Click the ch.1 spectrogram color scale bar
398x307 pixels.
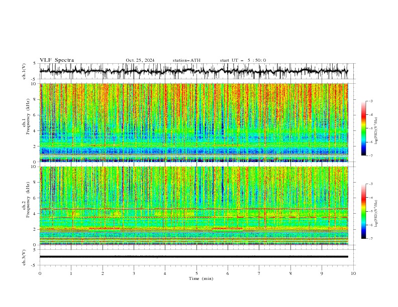(x=364, y=128)
